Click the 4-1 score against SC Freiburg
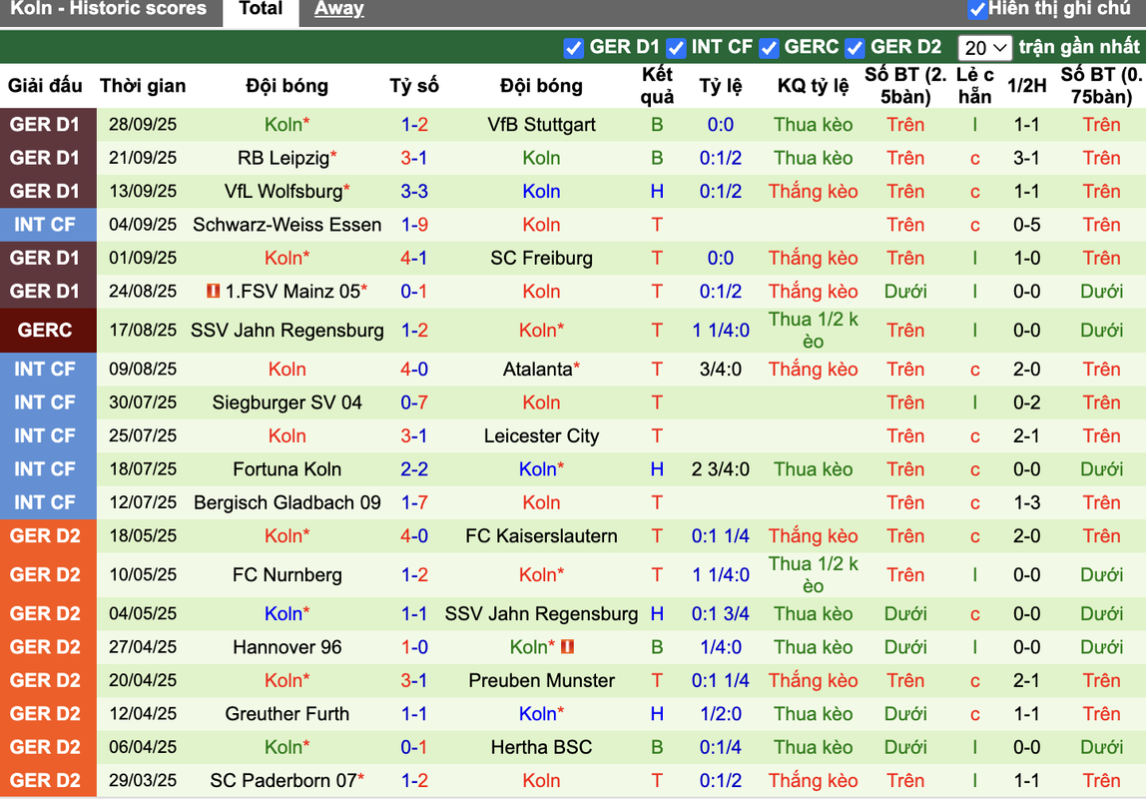This screenshot has height=799, width=1146. pos(414,258)
